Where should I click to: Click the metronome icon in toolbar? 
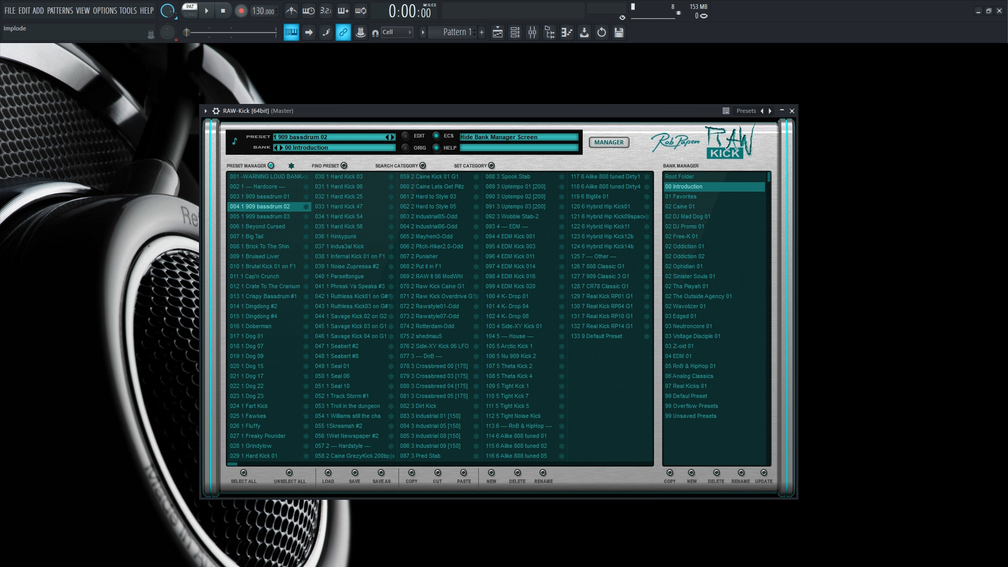[291, 10]
